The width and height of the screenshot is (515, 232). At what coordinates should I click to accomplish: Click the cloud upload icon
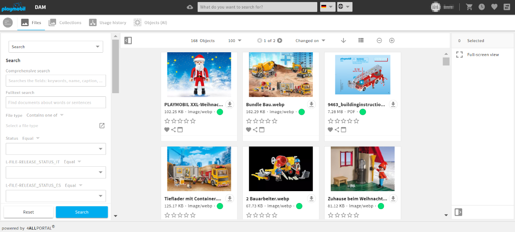190,7
